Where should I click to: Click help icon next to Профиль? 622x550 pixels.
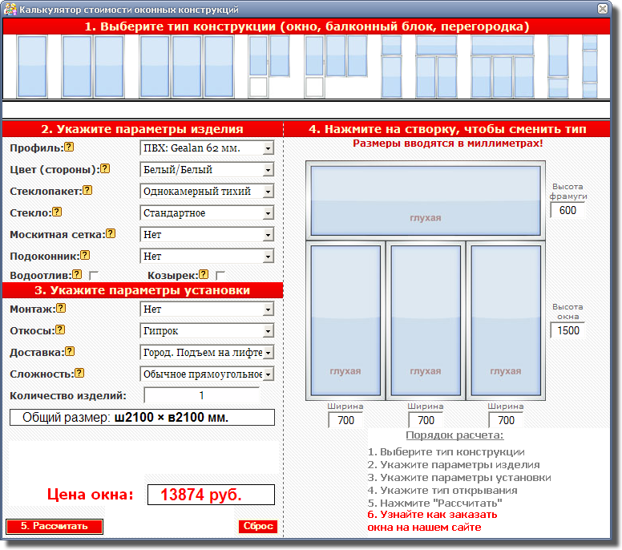point(69,148)
